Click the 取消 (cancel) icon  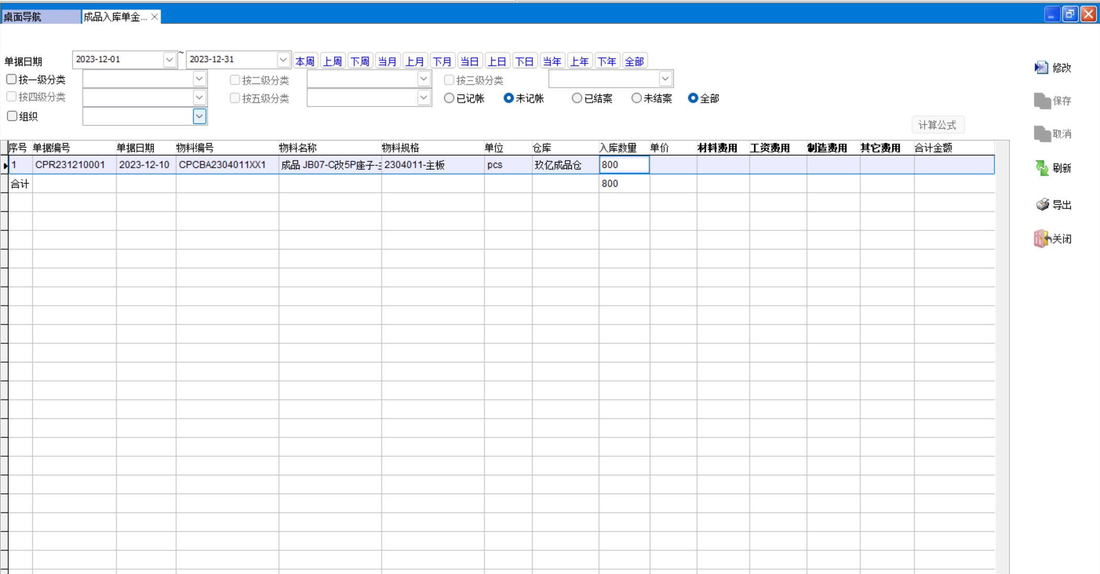pos(1042,134)
